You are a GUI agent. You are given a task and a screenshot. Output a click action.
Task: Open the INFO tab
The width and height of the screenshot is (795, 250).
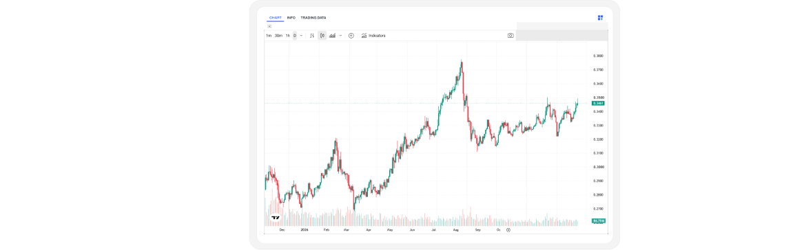(x=291, y=18)
